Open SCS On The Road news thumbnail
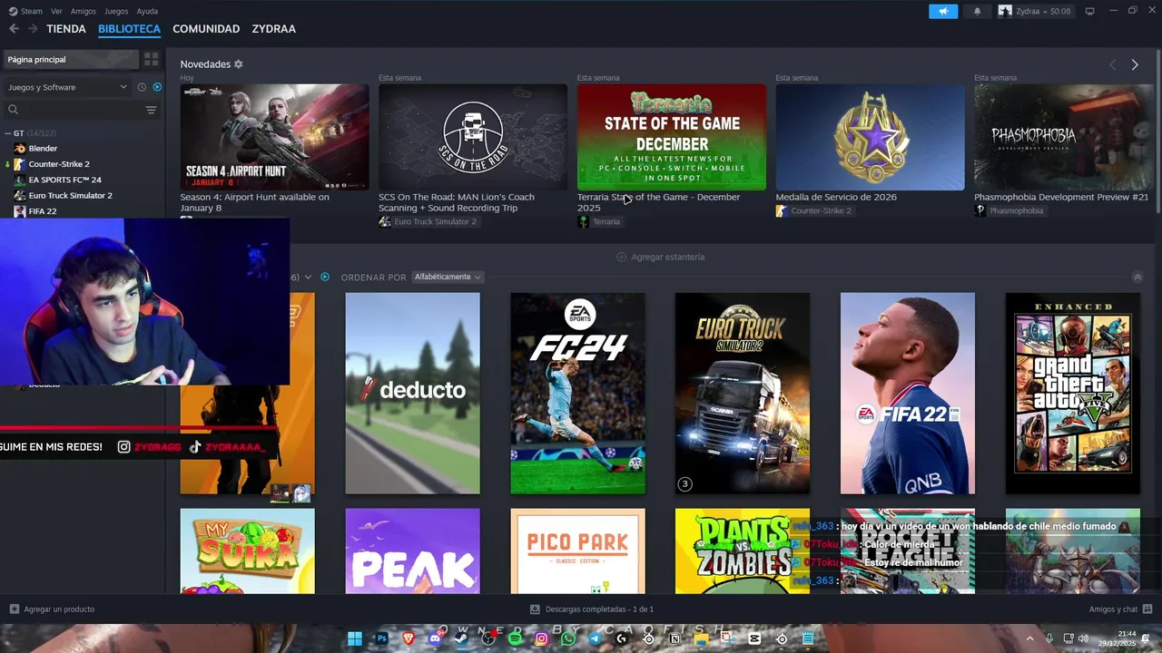 [473, 137]
